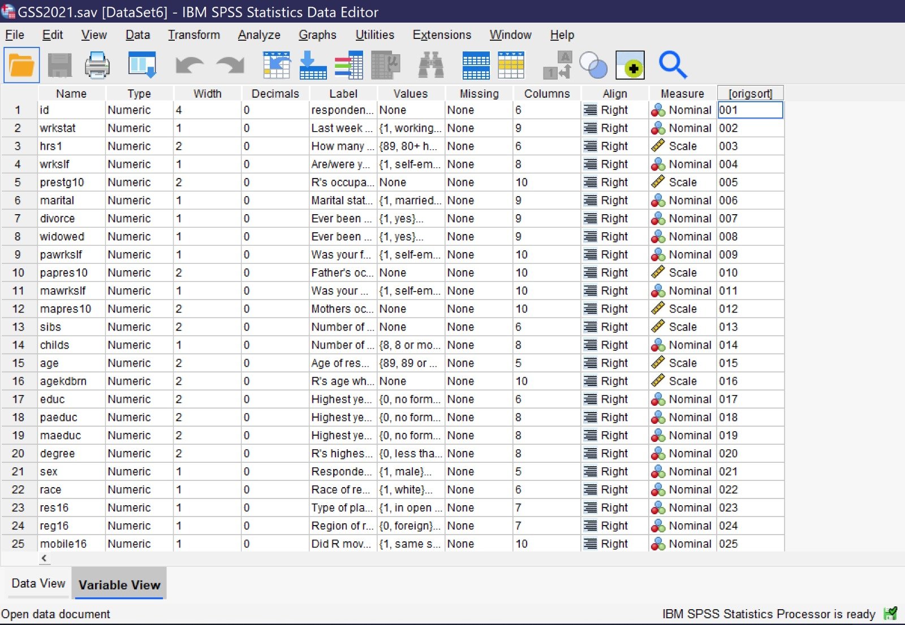Image resolution: width=905 pixels, height=625 pixels.
Task: Select the Align cell for the sex variable
Action: click(614, 471)
